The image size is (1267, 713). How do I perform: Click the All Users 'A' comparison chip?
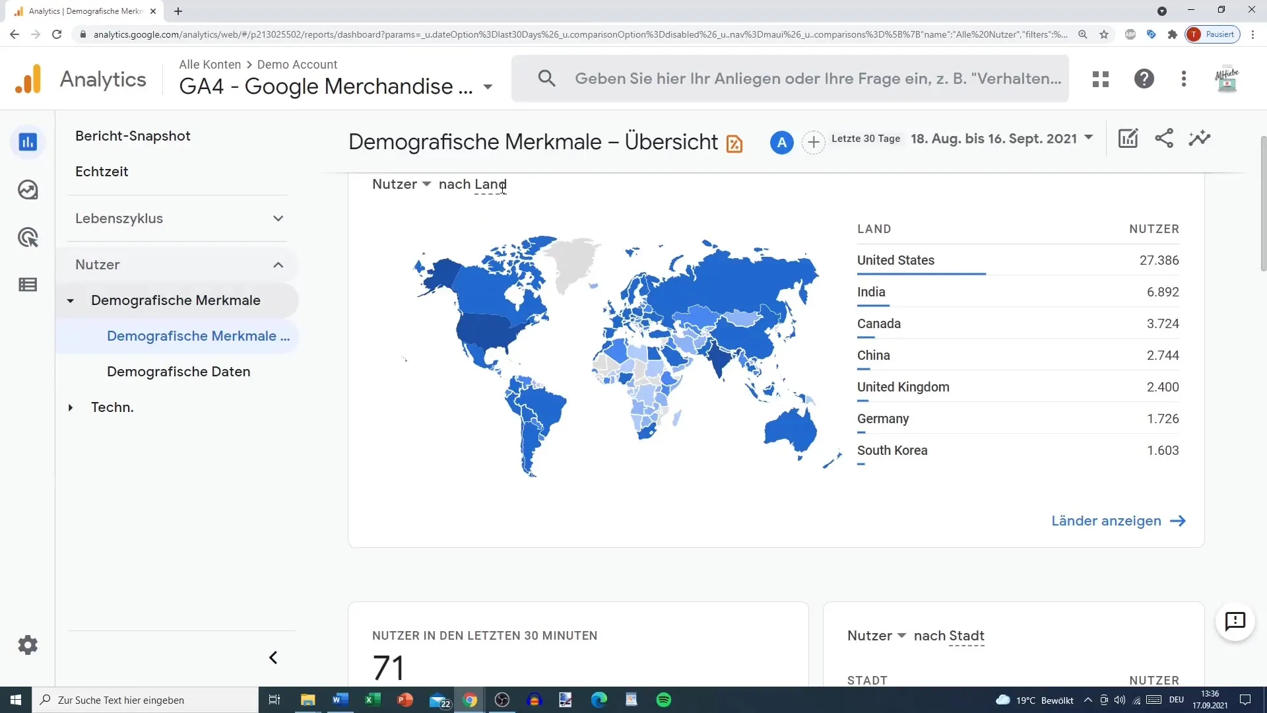pos(781,142)
